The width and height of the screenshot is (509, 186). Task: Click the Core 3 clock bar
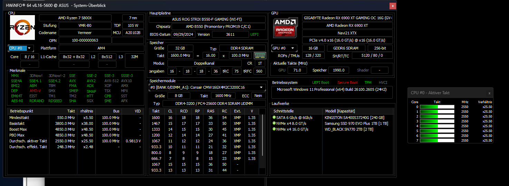coord(437,121)
